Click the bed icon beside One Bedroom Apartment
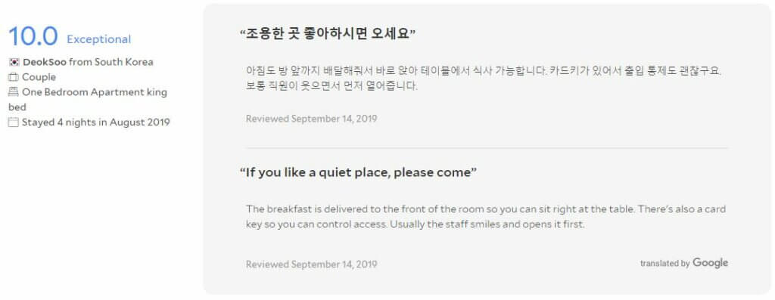 (14, 91)
